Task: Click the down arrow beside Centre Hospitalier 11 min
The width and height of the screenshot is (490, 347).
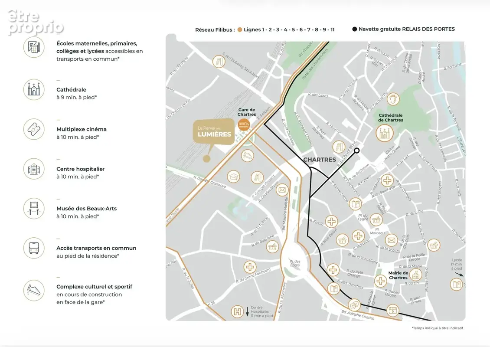Action: (247, 311)
